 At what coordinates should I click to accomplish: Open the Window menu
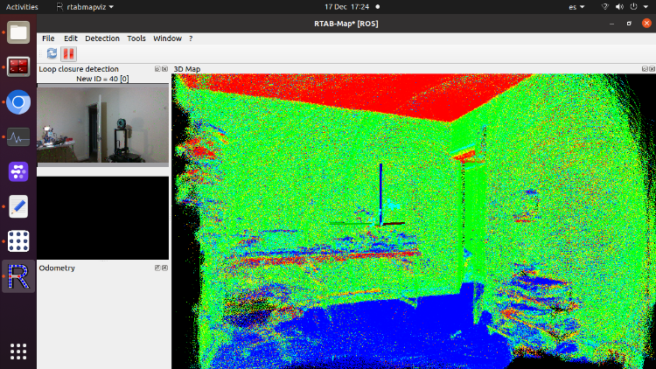click(167, 38)
